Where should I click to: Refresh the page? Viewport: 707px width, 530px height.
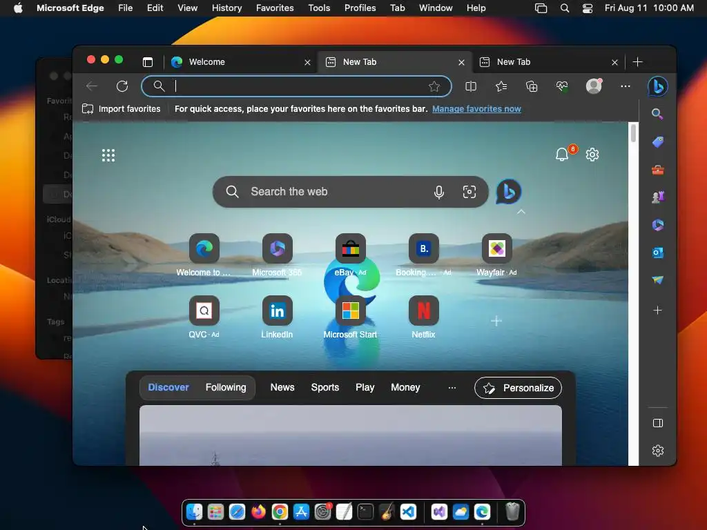point(122,86)
